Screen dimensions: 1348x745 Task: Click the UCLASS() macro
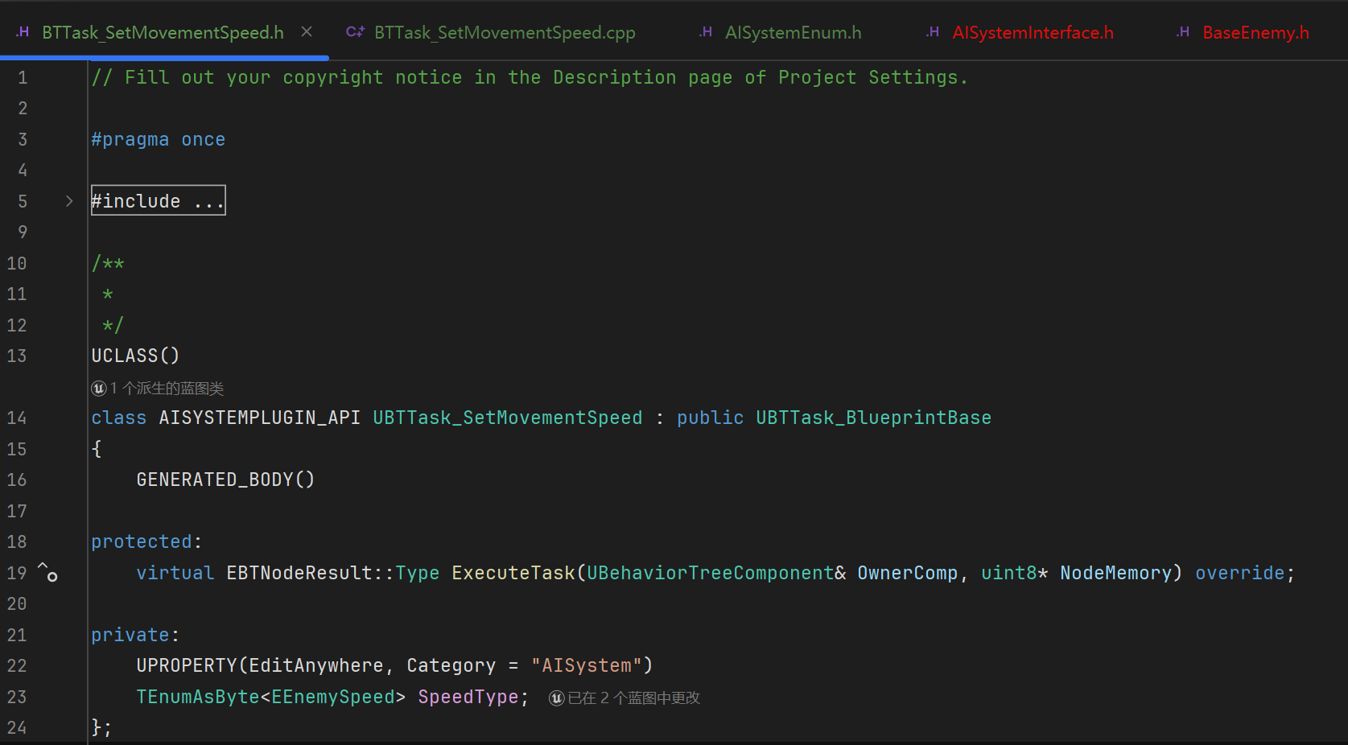[135, 356]
